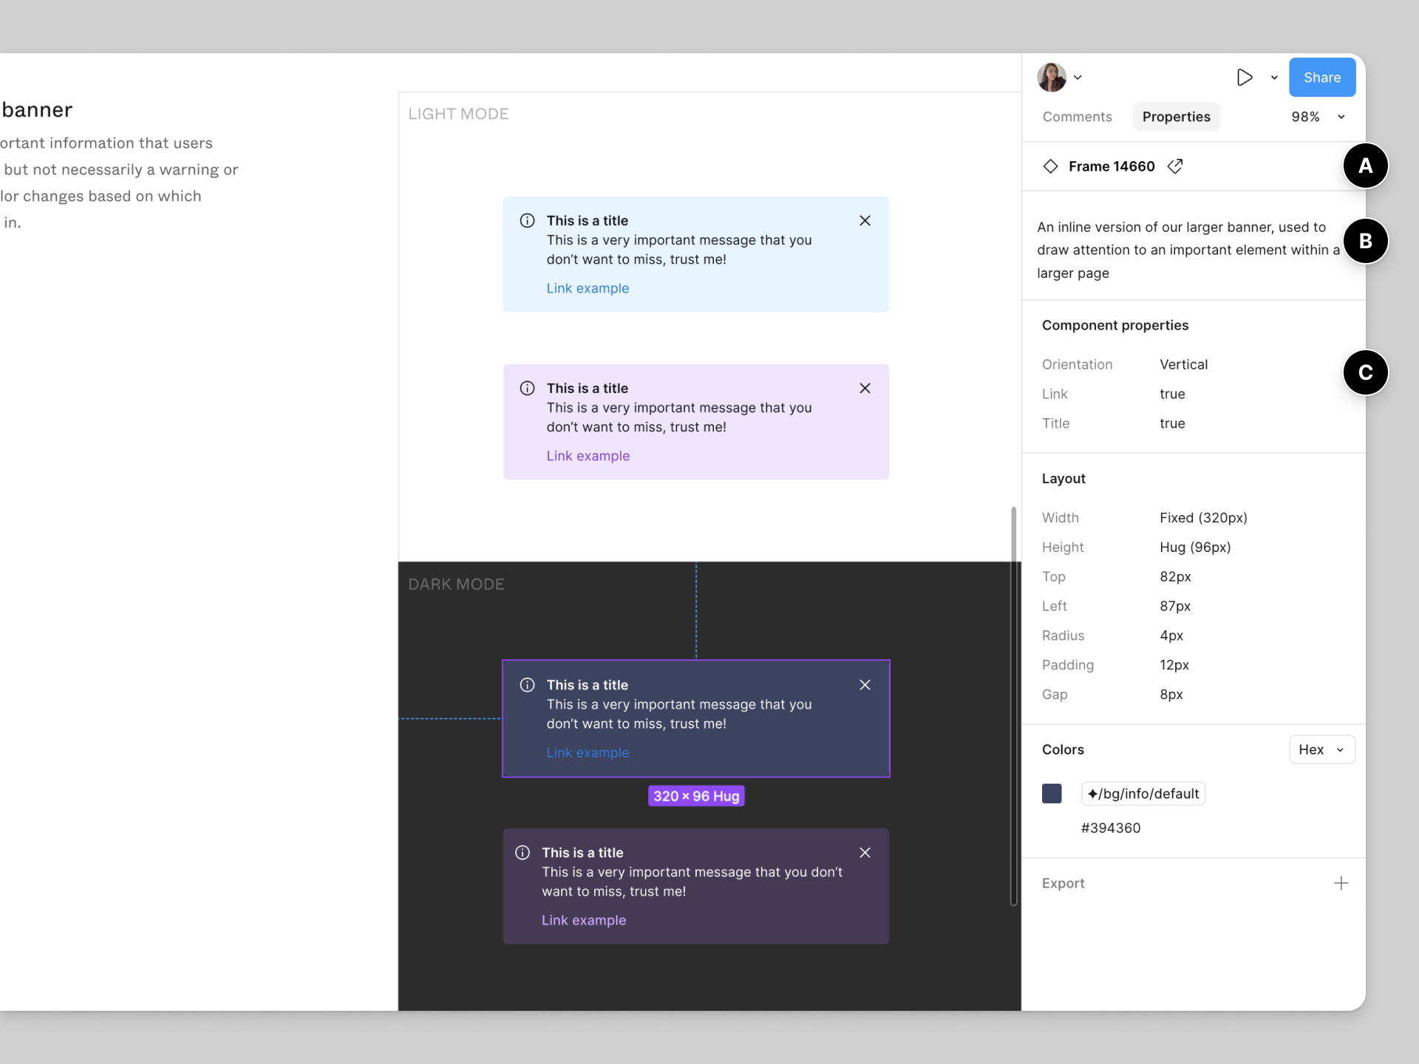Click the Share button
Viewport: 1419px width, 1064px height.
click(x=1321, y=78)
